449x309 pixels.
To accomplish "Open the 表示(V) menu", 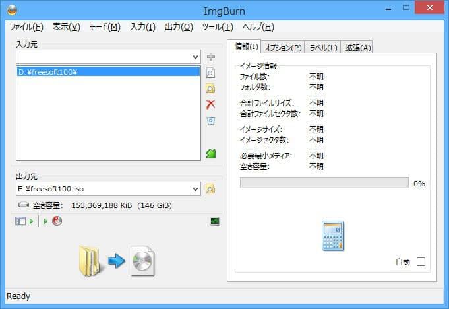I will click(x=67, y=27).
